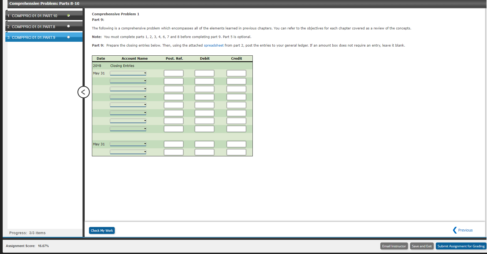Open third row account name dropdown
Screen dimensions: 487x254
point(128,89)
